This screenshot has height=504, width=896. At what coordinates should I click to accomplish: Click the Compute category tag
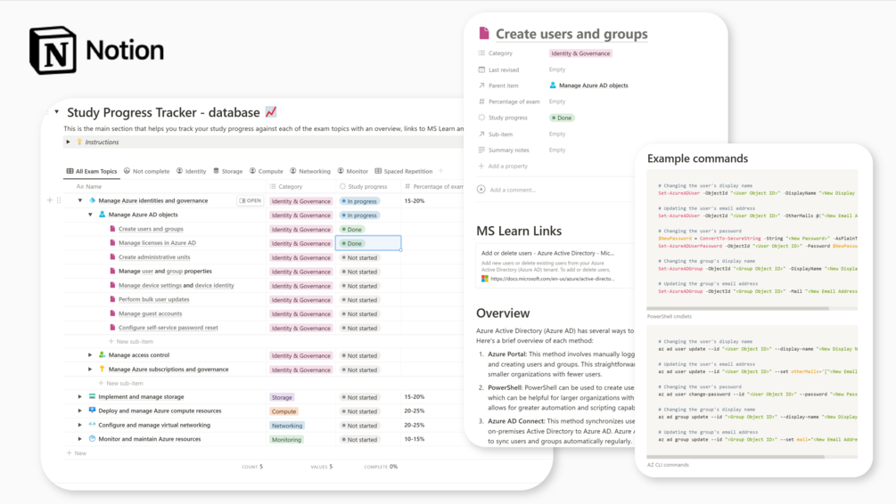(x=284, y=411)
